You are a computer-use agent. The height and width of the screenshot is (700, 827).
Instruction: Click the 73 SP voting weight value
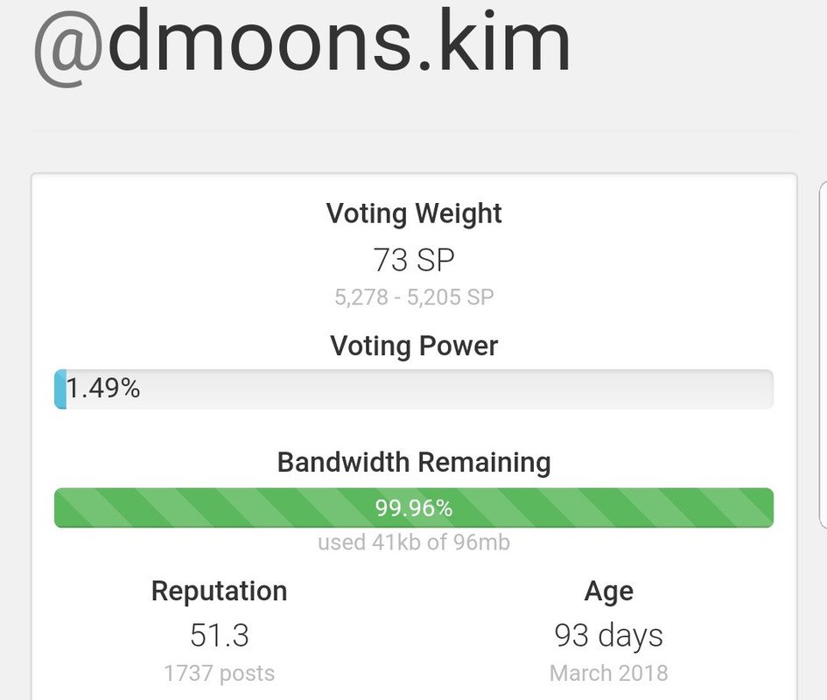414,260
